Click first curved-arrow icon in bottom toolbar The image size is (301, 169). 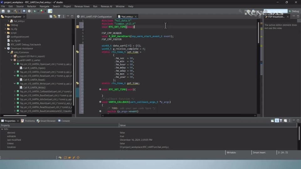tap(60, 157)
